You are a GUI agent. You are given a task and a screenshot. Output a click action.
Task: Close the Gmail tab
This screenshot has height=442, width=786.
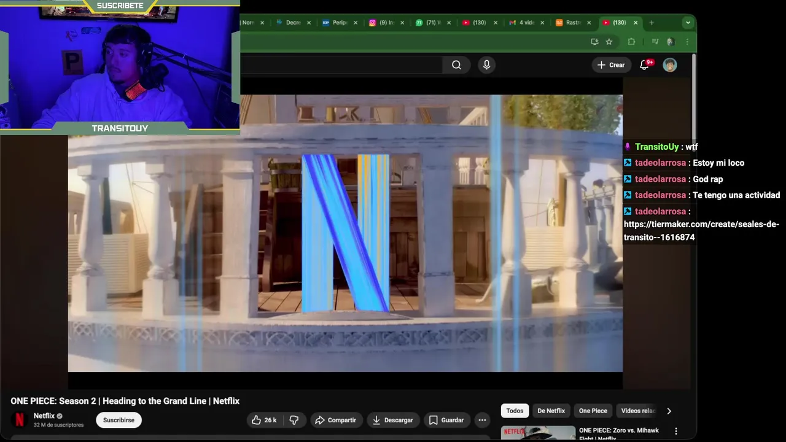542,23
